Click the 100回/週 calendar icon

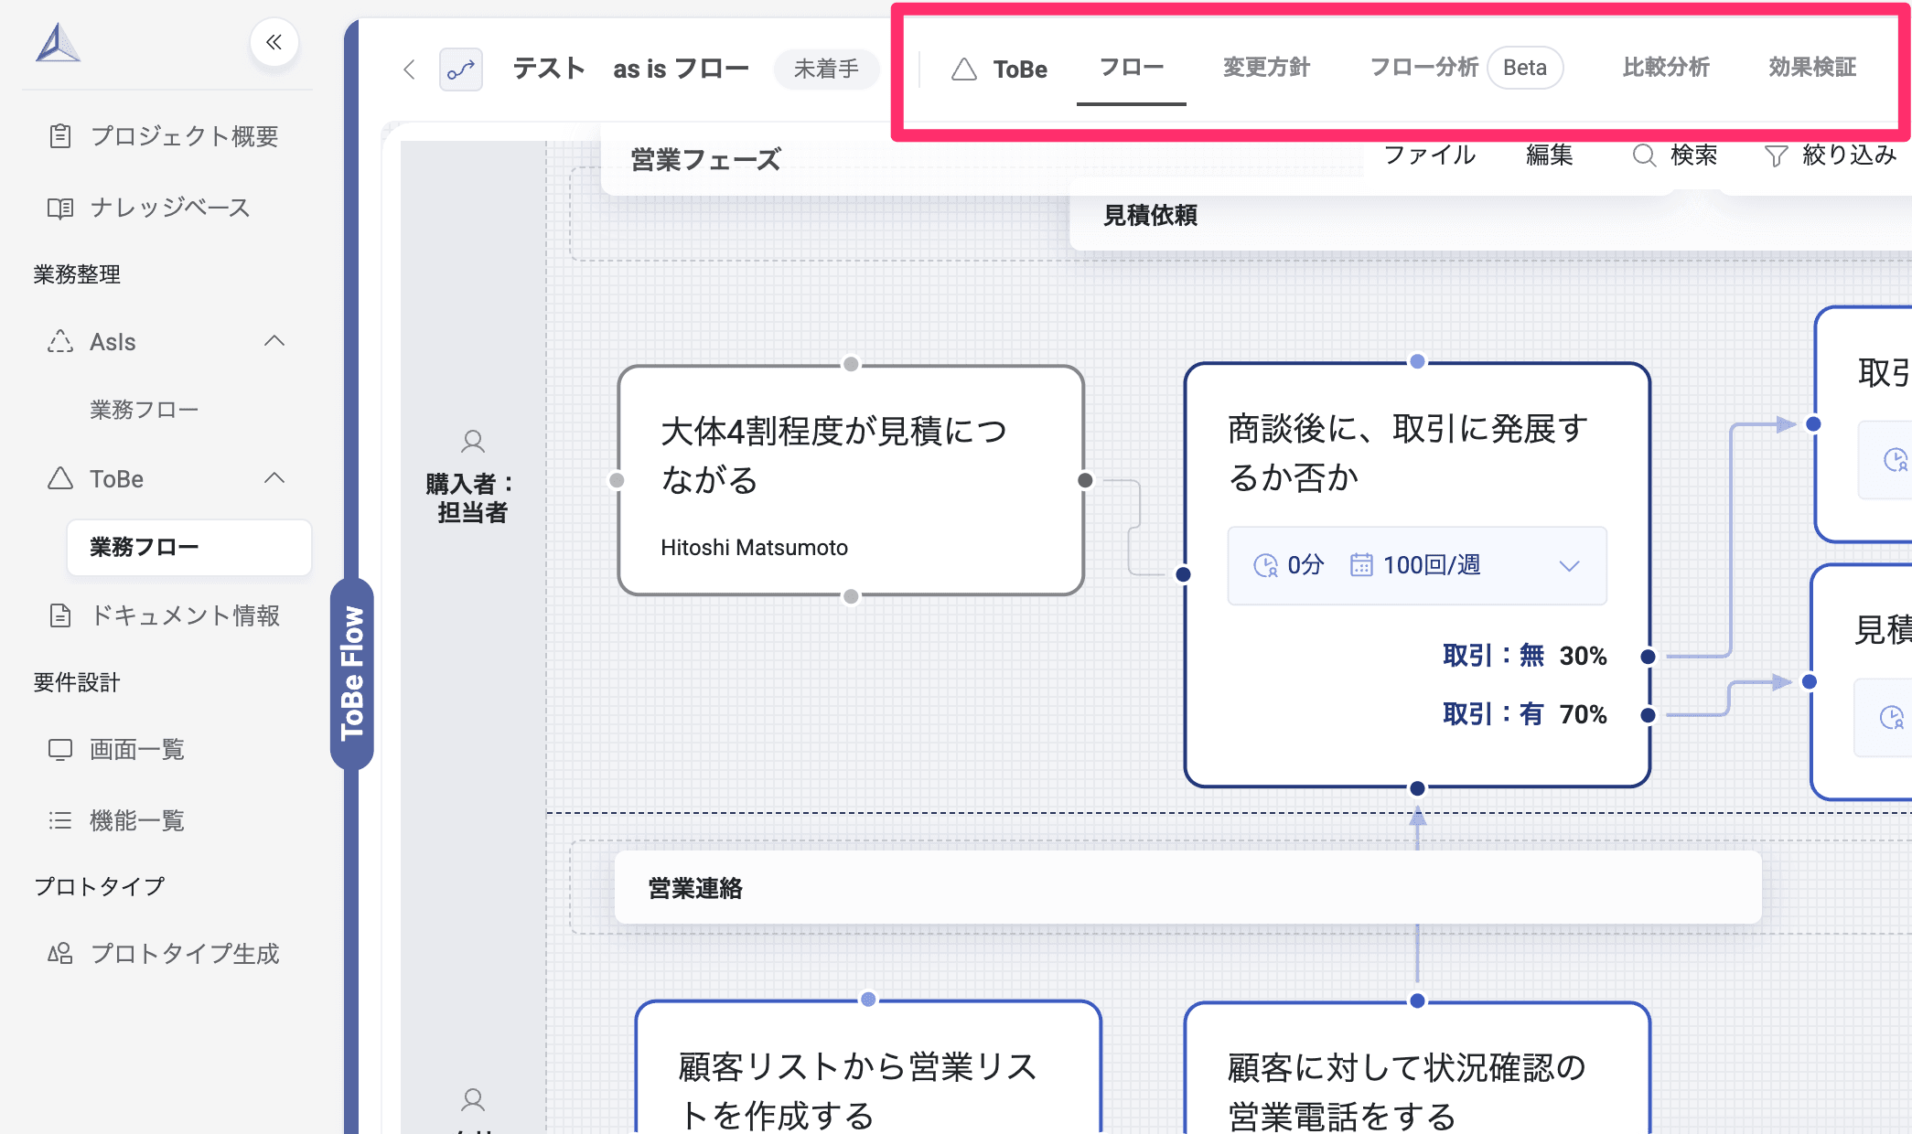[x=1361, y=565]
